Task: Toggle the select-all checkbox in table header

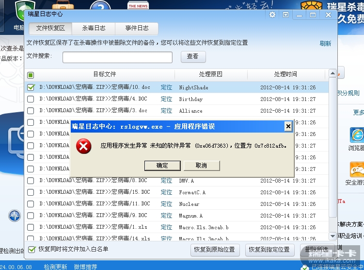Action: (31, 75)
